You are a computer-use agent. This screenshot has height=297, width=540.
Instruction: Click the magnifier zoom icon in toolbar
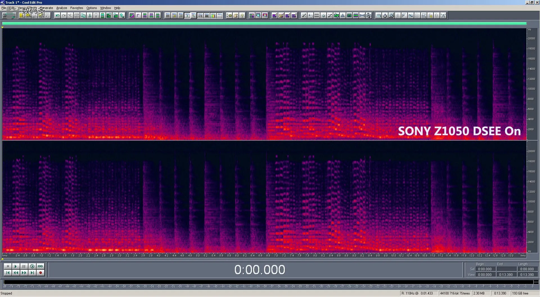[x=193, y=15]
